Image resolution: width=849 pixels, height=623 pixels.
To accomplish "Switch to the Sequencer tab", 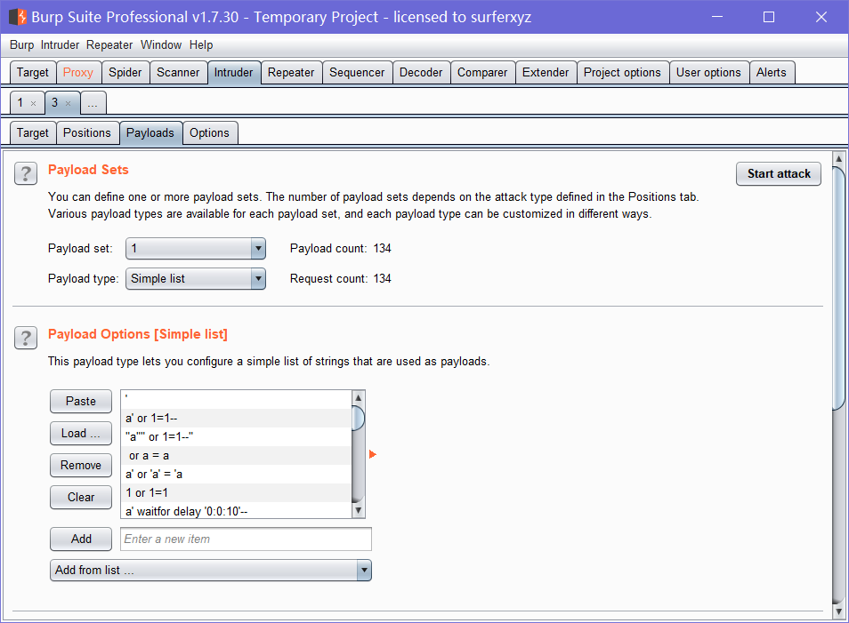I will pos(357,73).
